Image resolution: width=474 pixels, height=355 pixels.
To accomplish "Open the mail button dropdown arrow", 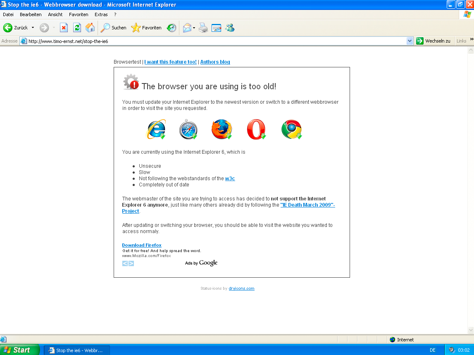I will tap(194, 28).
